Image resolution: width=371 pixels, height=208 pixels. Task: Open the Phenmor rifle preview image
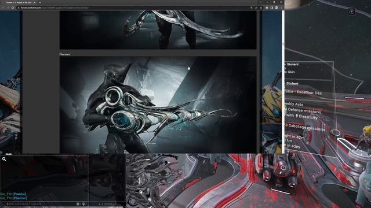[158, 105]
